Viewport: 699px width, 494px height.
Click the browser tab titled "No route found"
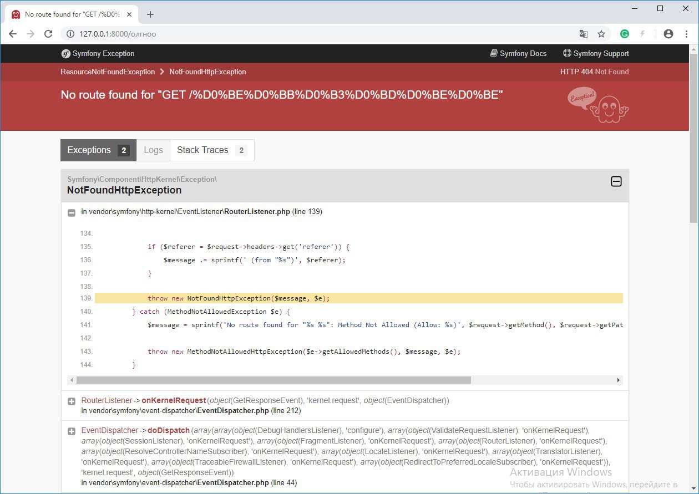point(72,14)
